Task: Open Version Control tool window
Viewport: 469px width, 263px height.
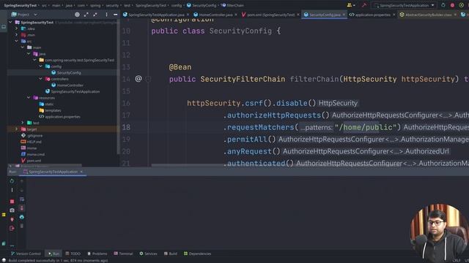Action: 26,254
